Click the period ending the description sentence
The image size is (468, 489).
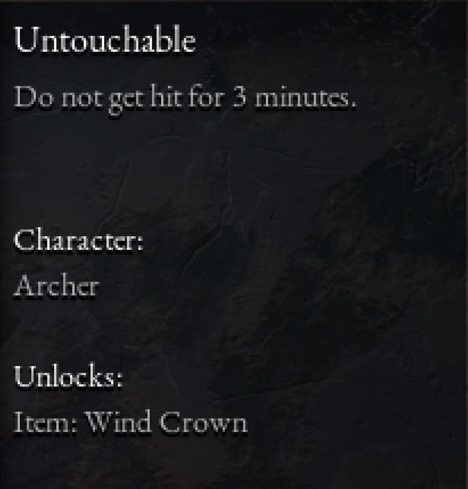(x=353, y=105)
